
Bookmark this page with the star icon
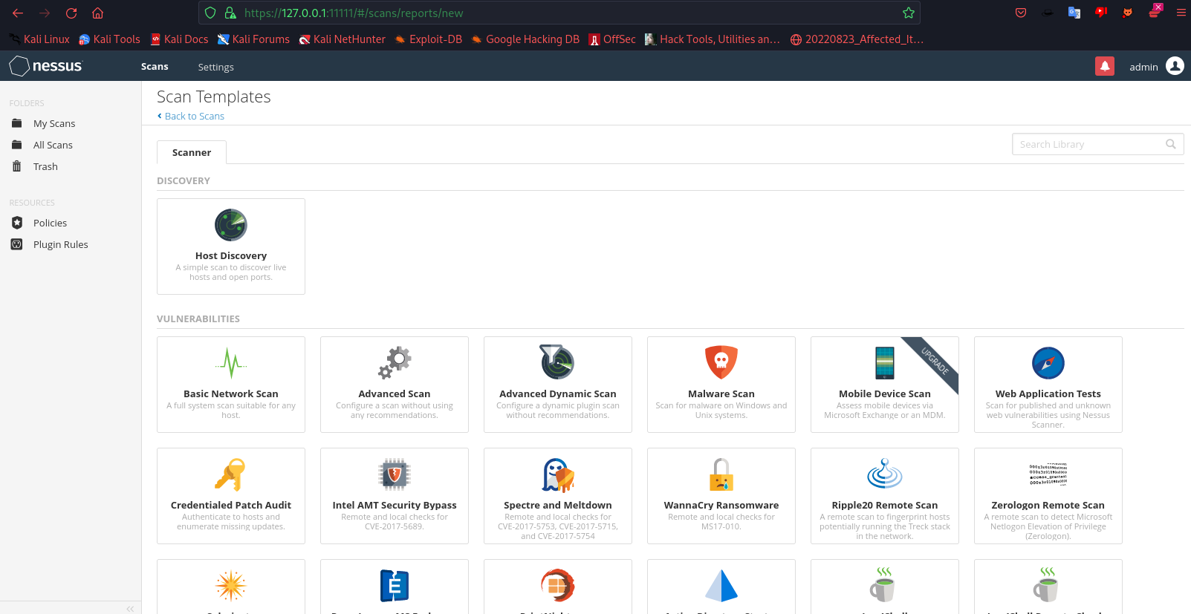(x=908, y=13)
